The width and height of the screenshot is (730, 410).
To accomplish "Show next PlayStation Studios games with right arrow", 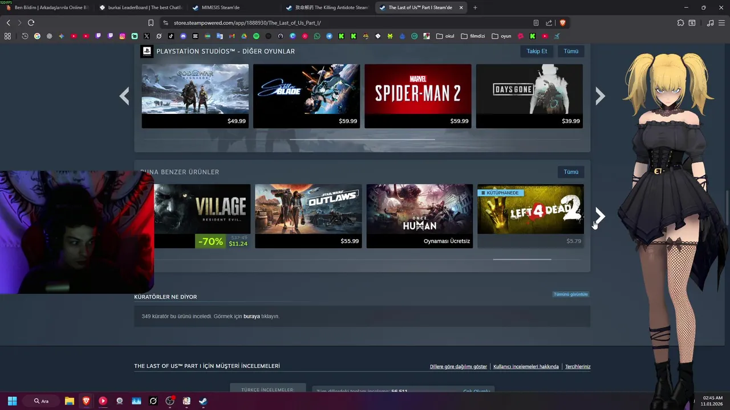I will (600, 96).
